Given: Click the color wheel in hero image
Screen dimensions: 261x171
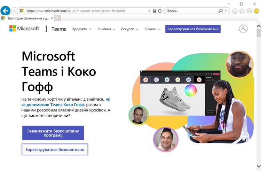Looking at the screenshot, I should [191, 90].
